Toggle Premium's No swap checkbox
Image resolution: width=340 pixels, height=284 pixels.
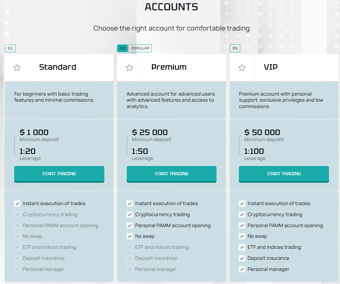[130, 236]
